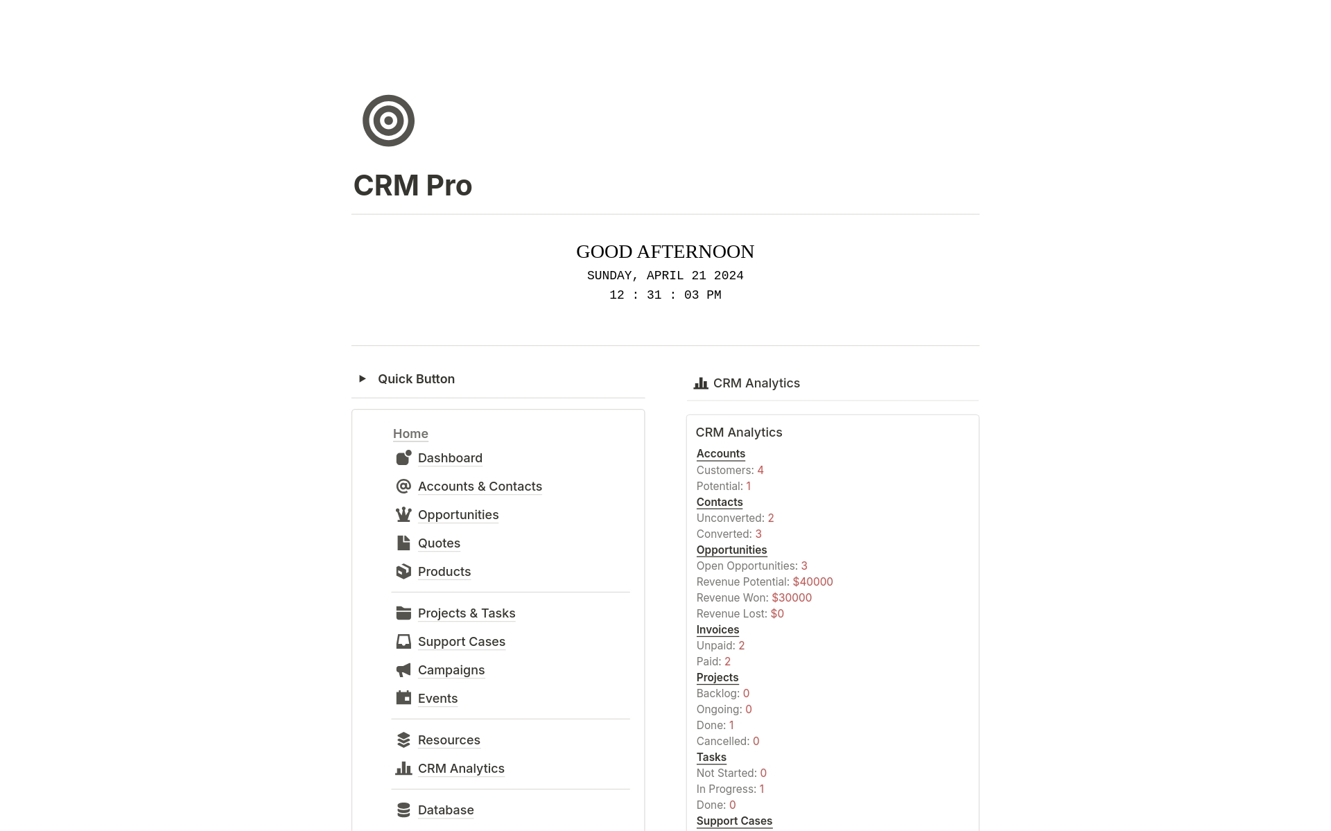Image resolution: width=1331 pixels, height=831 pixels.
Task: Select Resources from sidebar navigation
Action: coord(449,739)
